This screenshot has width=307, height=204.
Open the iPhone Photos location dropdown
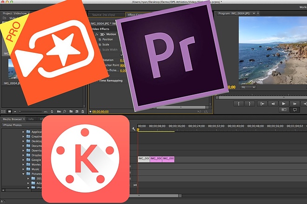pyautogui.click(x=22, y=125)
